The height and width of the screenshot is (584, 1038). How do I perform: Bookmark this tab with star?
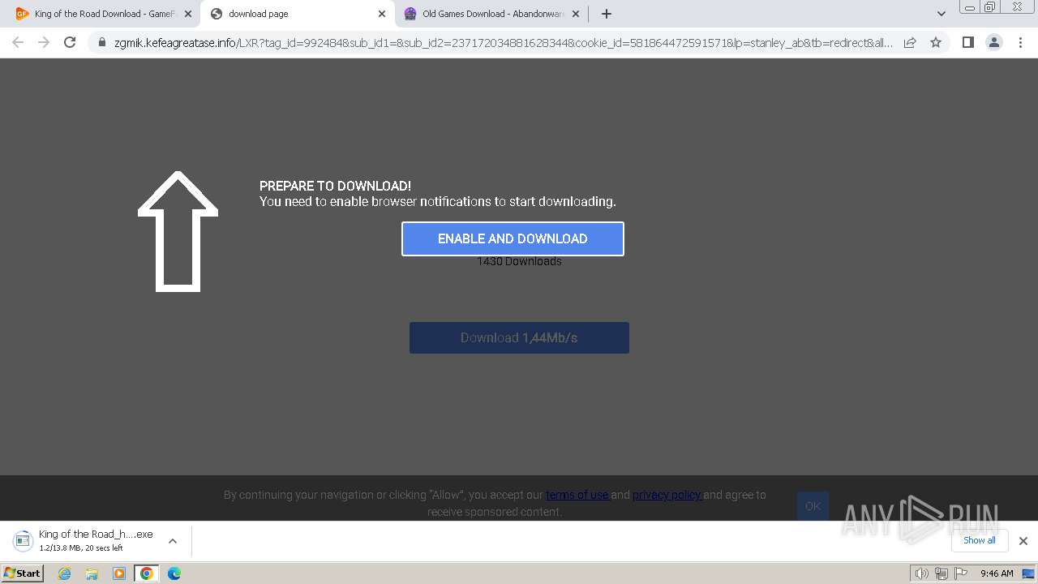(936, 42)
